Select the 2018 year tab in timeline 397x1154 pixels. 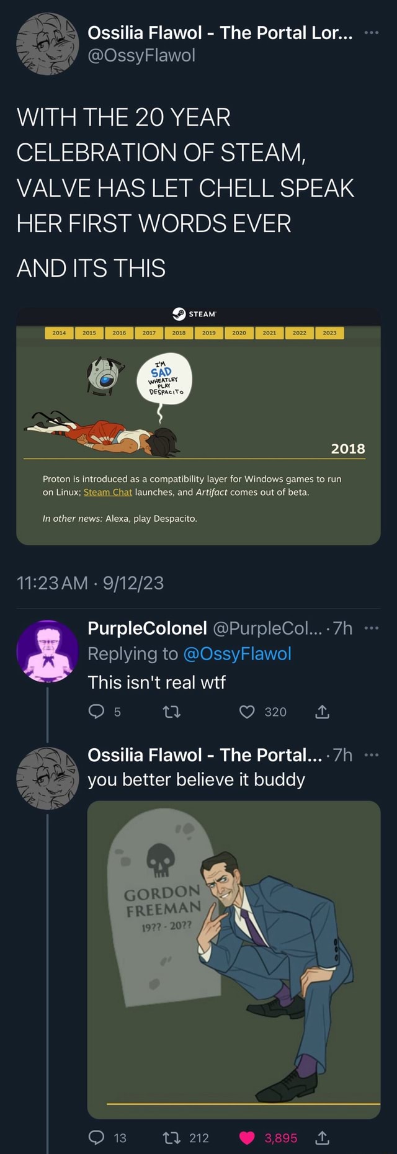[179, 333]
